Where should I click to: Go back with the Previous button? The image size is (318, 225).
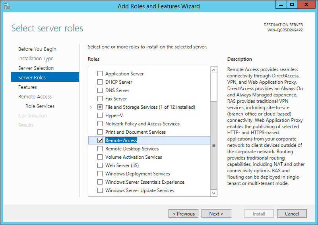pos(183,213)
